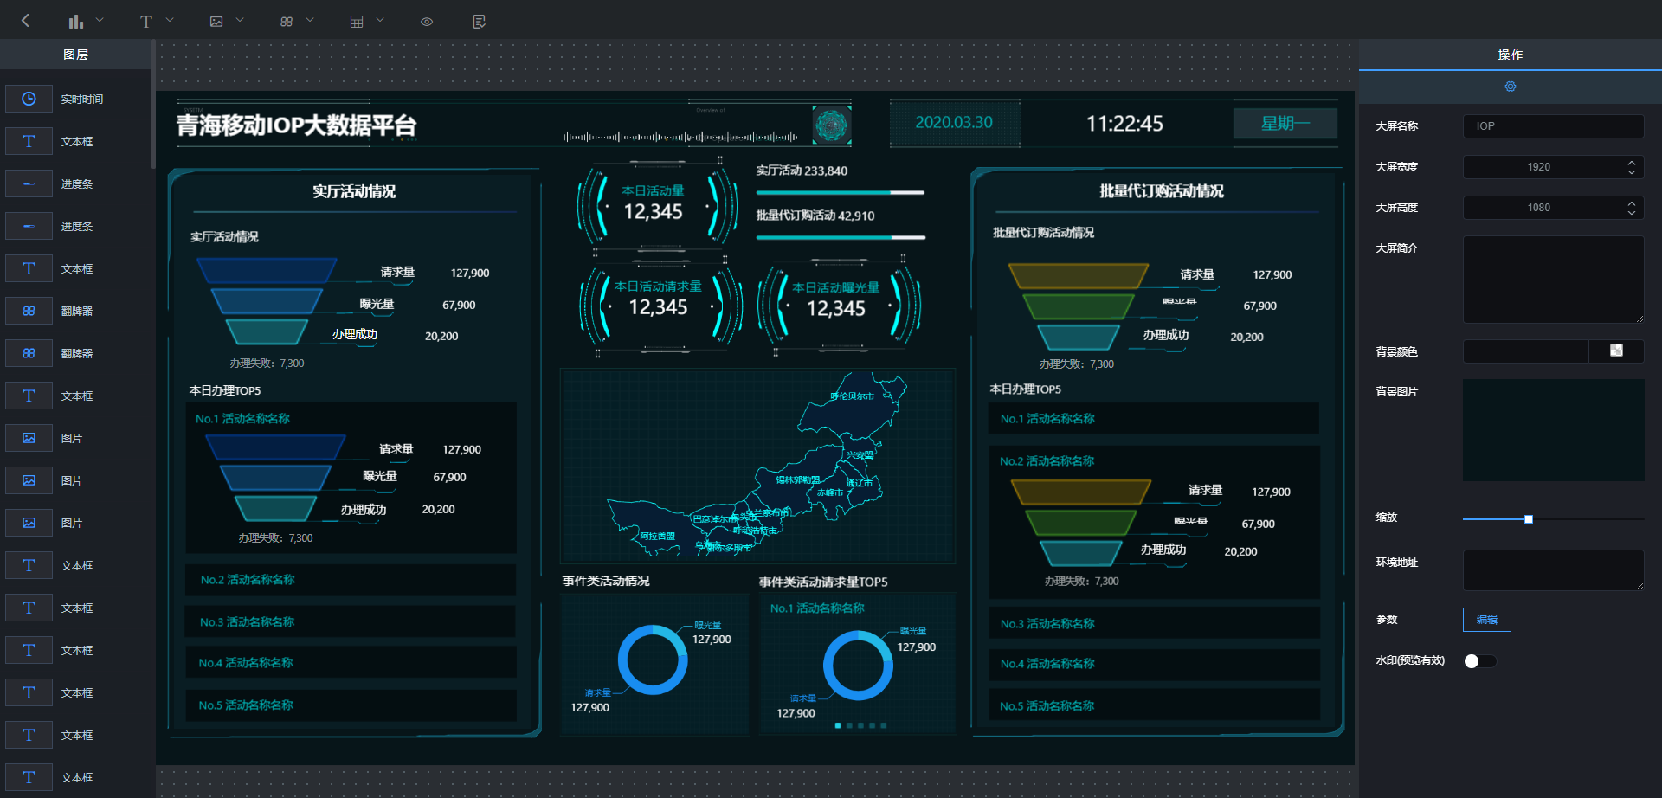Select the clock time 11:22:45
The width and height of the screenshot is (1662, 798).
1124,124
